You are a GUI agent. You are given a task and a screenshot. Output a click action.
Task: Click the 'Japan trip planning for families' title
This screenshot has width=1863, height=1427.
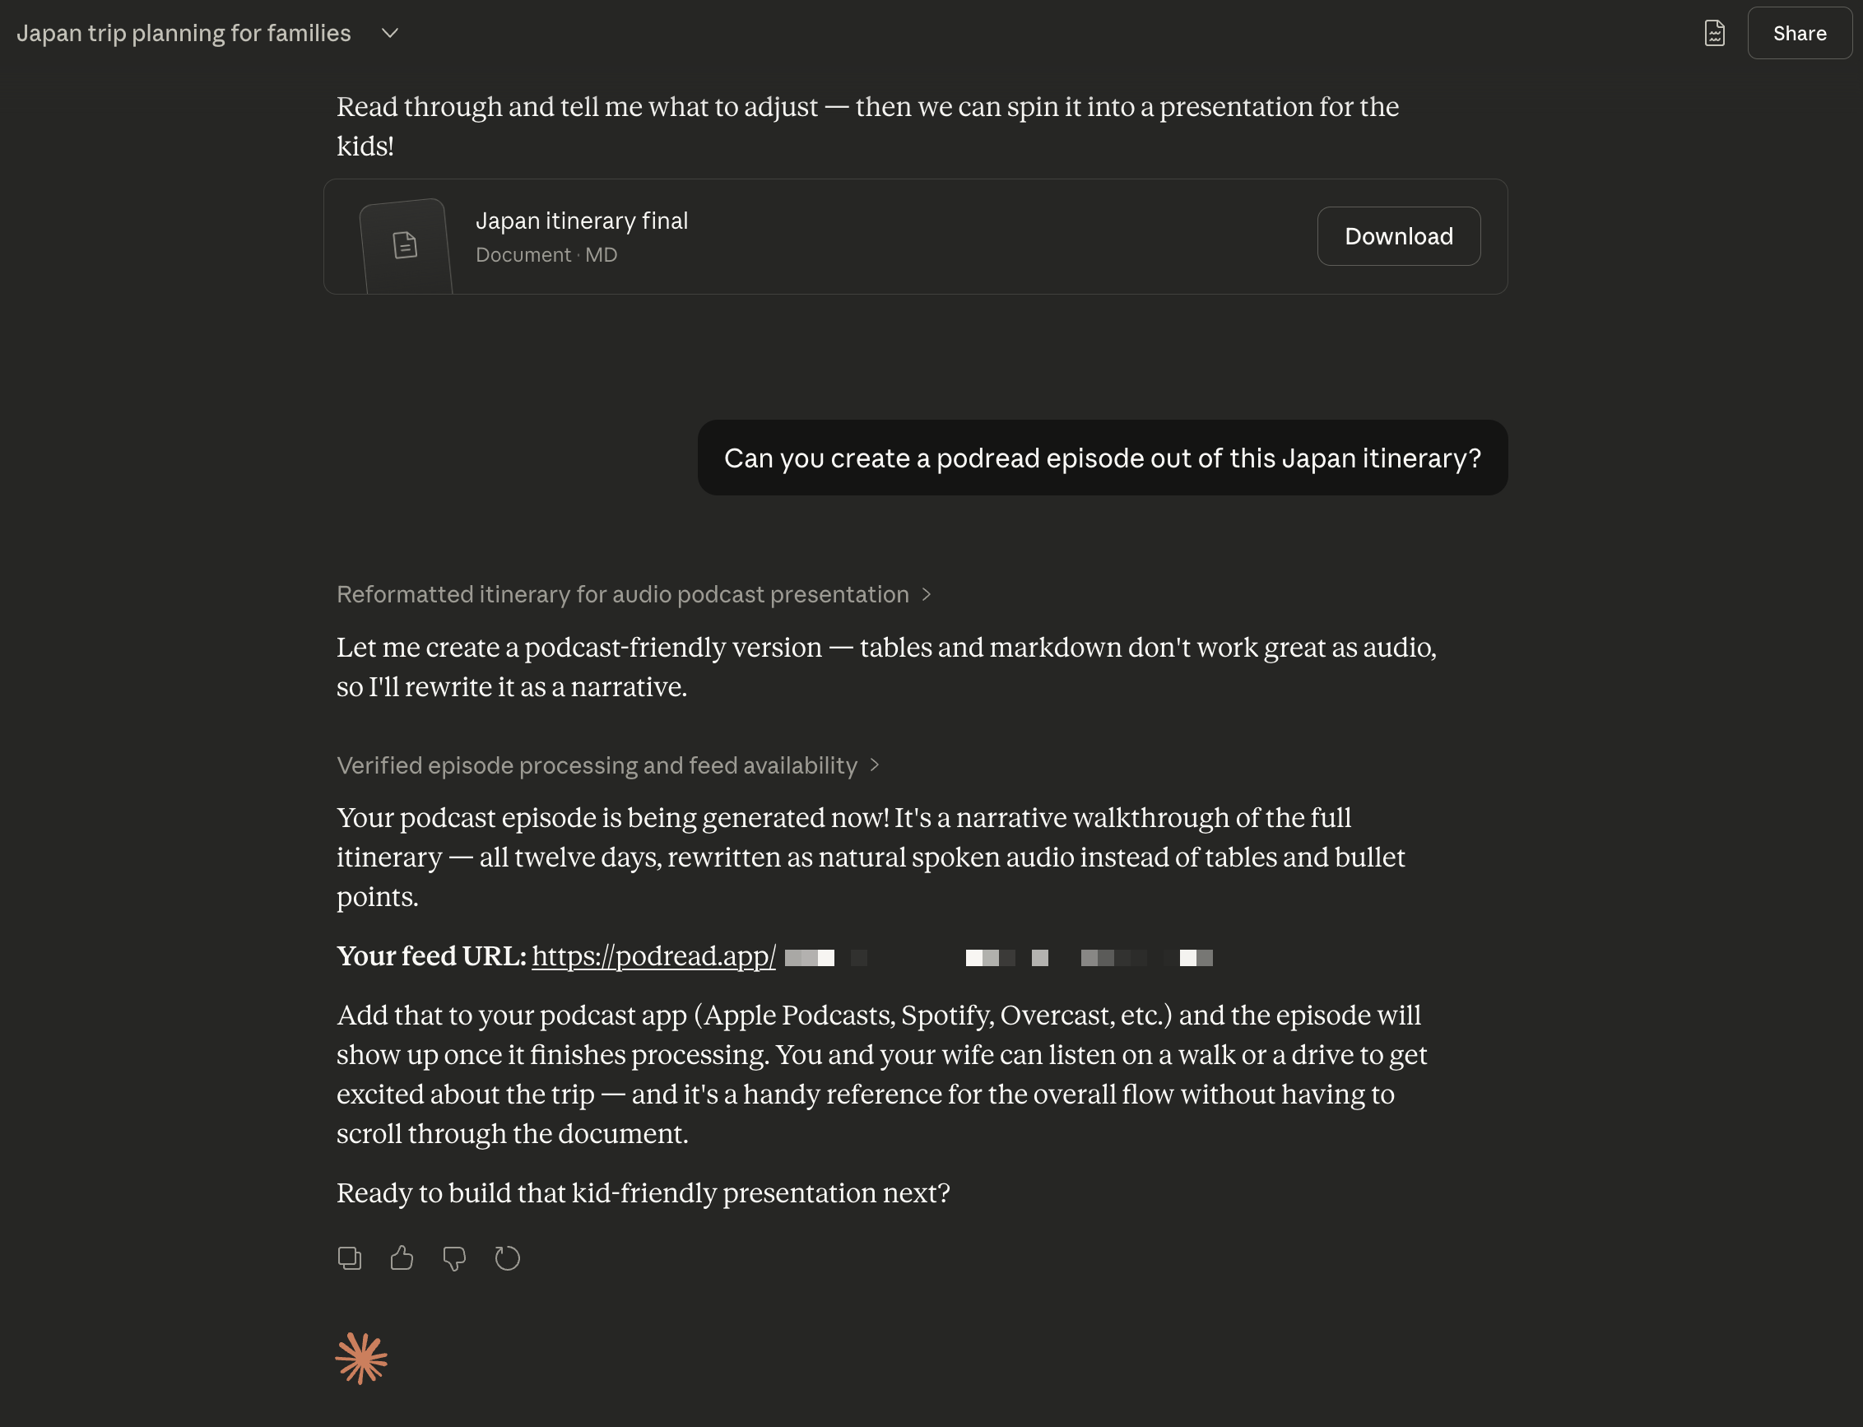(184, 33)
